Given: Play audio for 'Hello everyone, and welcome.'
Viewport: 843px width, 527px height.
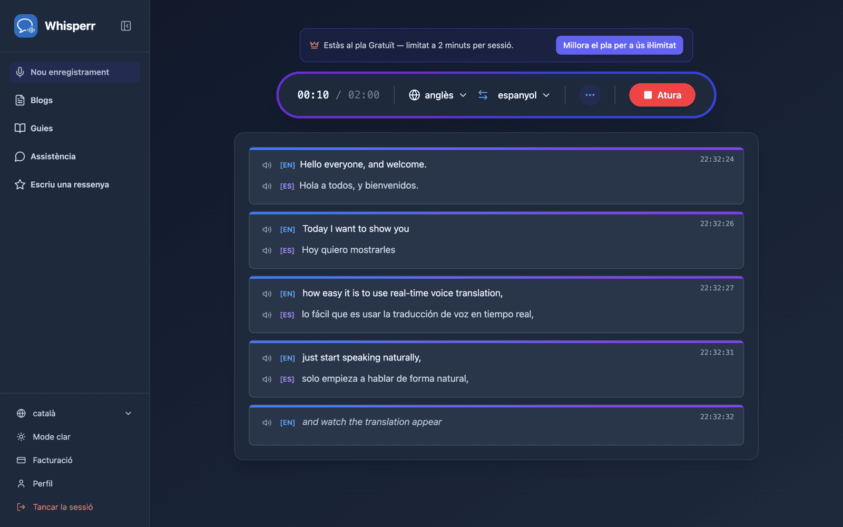Looking at the screenshot, I should coord(267,165).
